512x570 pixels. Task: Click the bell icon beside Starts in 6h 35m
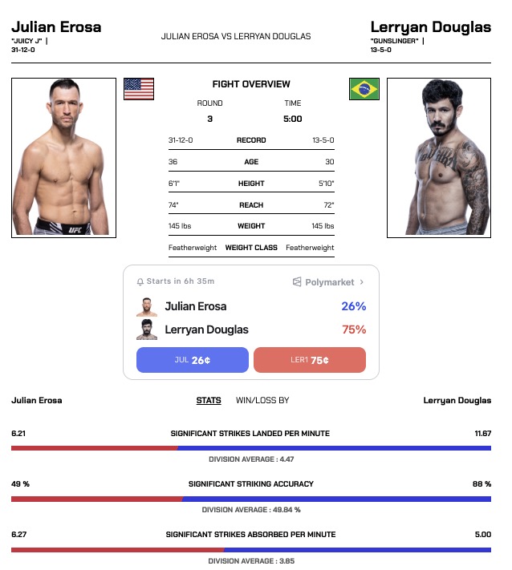140,282
